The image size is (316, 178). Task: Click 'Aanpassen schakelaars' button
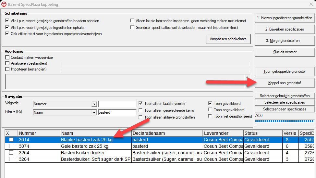point(228,39)
